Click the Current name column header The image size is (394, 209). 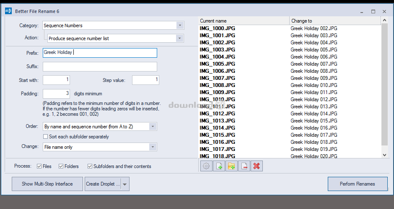pos(244,21)
